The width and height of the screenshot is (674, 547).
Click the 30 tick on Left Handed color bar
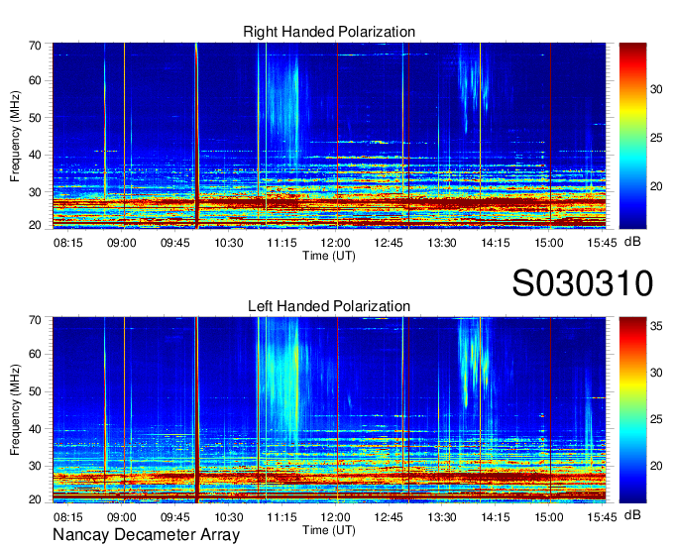coord(656,373)
